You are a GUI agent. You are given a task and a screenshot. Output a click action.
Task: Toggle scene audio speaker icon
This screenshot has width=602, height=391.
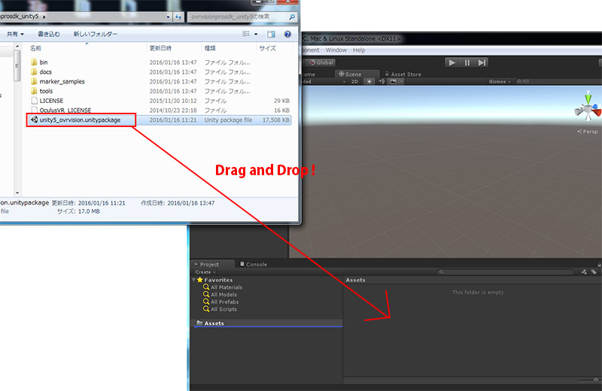point(381,81)
